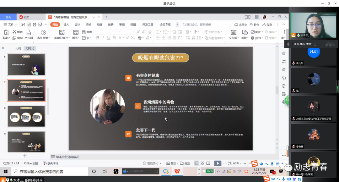
Task: Switch to slide sorter grid view icon
Action: pos(202,163)
